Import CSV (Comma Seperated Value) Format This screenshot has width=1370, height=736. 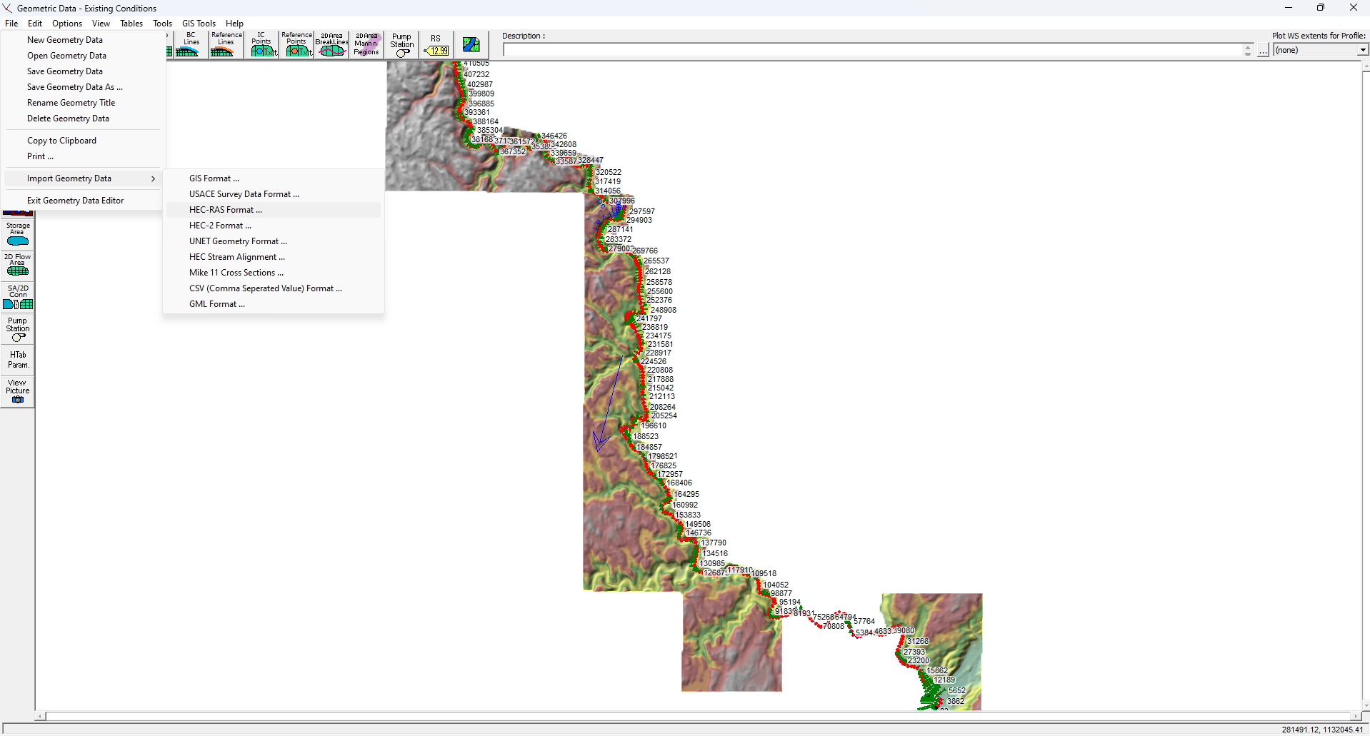point(274,288)
